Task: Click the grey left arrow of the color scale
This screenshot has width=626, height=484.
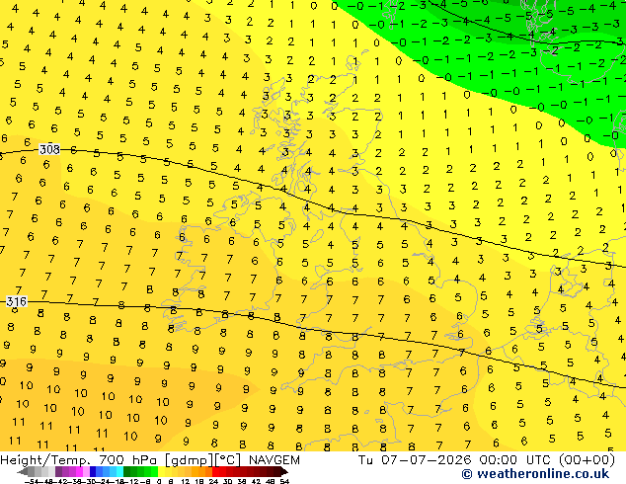Action: [23, 471]
